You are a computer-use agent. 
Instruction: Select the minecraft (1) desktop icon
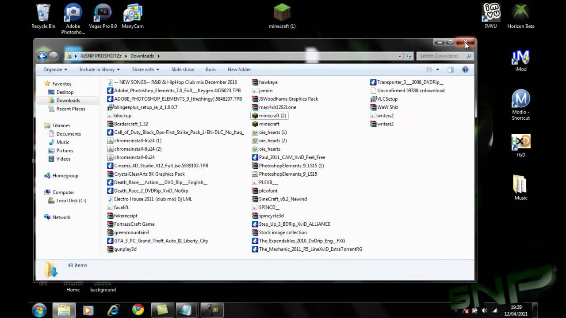tap(282, 16)
